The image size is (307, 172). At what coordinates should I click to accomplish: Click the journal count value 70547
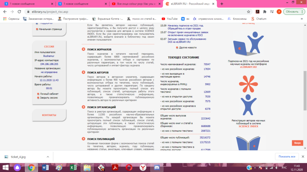tap(207, 64)
